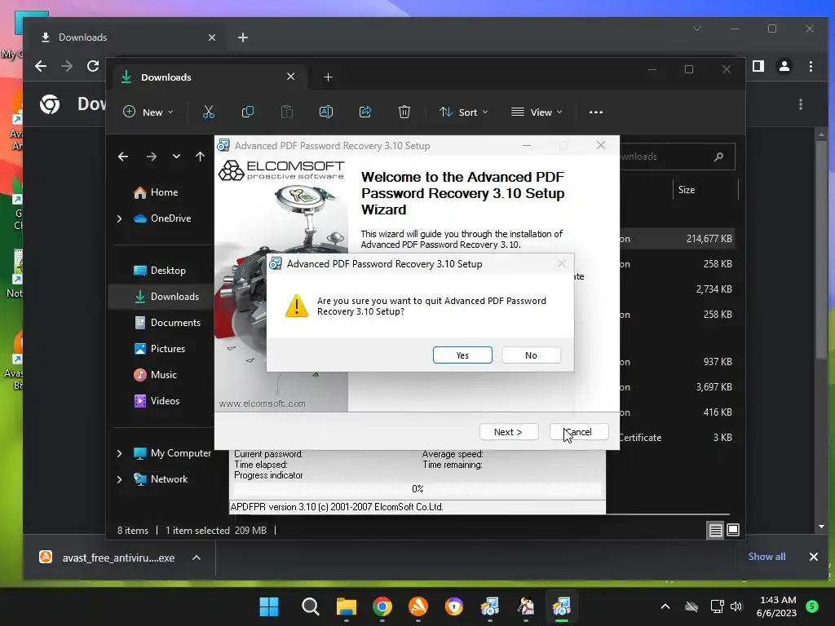
Task: Click the volume icon in system tray
Action: [x=736, y=606]
